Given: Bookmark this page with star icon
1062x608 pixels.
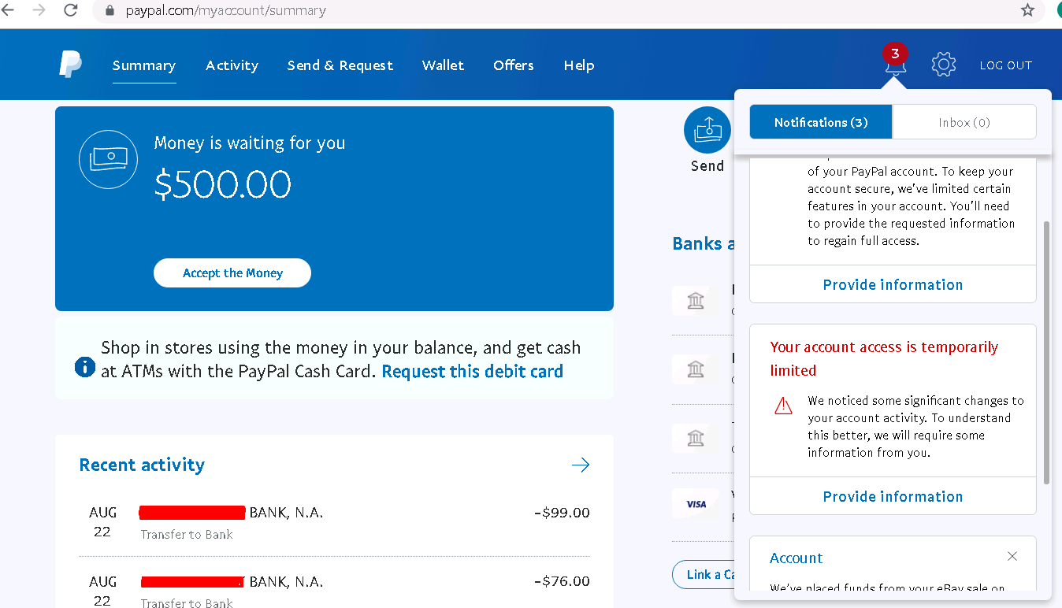Looking at the screenshot, I should pyautogui.click(x=1027, y=10).
